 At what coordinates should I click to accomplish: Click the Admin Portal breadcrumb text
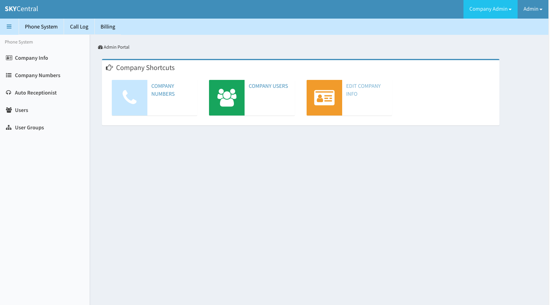point(117,47)
